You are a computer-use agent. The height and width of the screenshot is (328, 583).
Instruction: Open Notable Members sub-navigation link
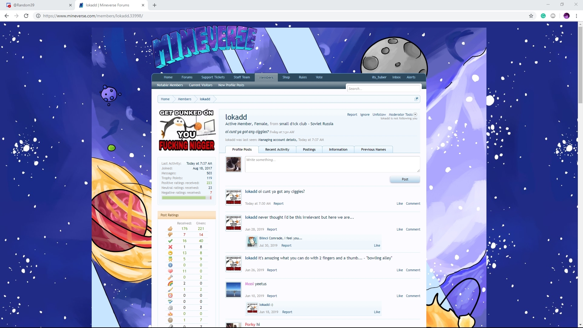point(170,85)
